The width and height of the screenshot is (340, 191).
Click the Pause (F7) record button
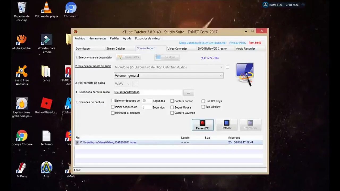click(203, 125)
